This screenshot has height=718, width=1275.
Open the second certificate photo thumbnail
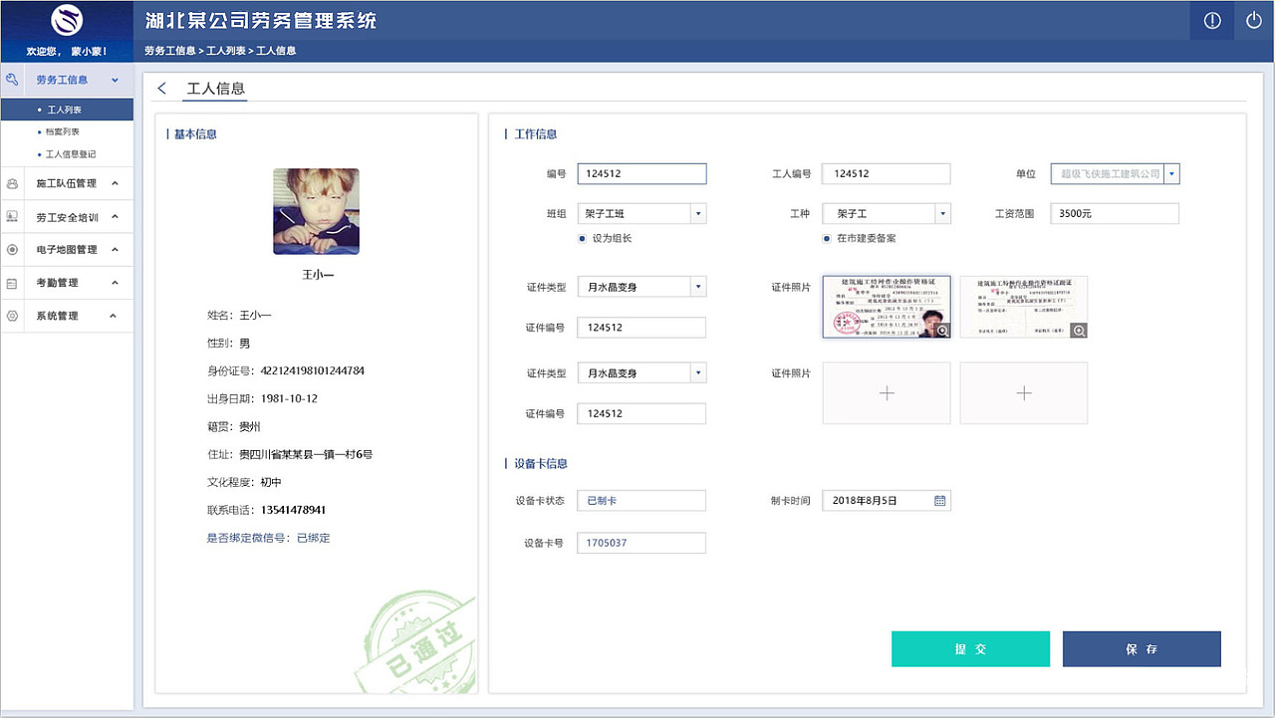point(1024,307)
